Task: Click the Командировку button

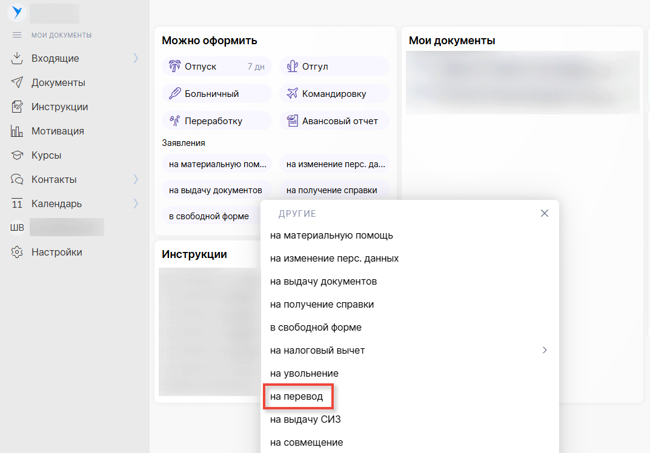Action: 334,94
